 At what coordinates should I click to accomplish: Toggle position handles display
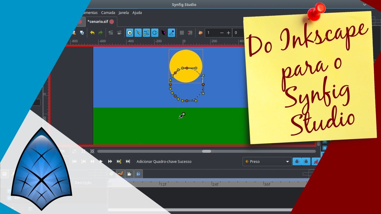click(x=130, y=33)
